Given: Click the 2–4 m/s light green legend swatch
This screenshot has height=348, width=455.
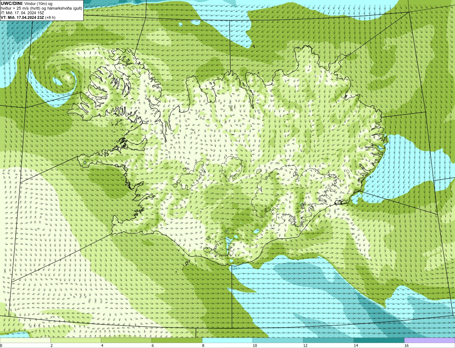Looking at the screenshot, I should pyautogui.click(x=76, y=340).
